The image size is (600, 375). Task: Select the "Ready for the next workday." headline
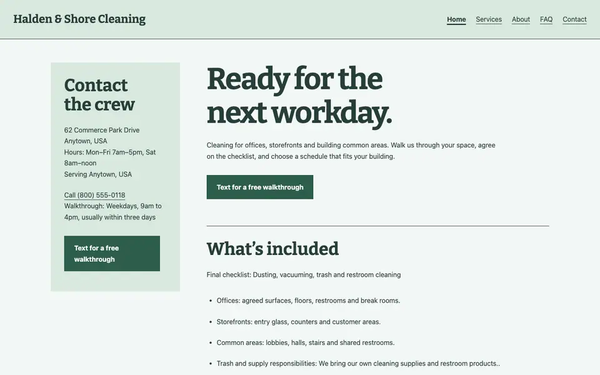299,96
